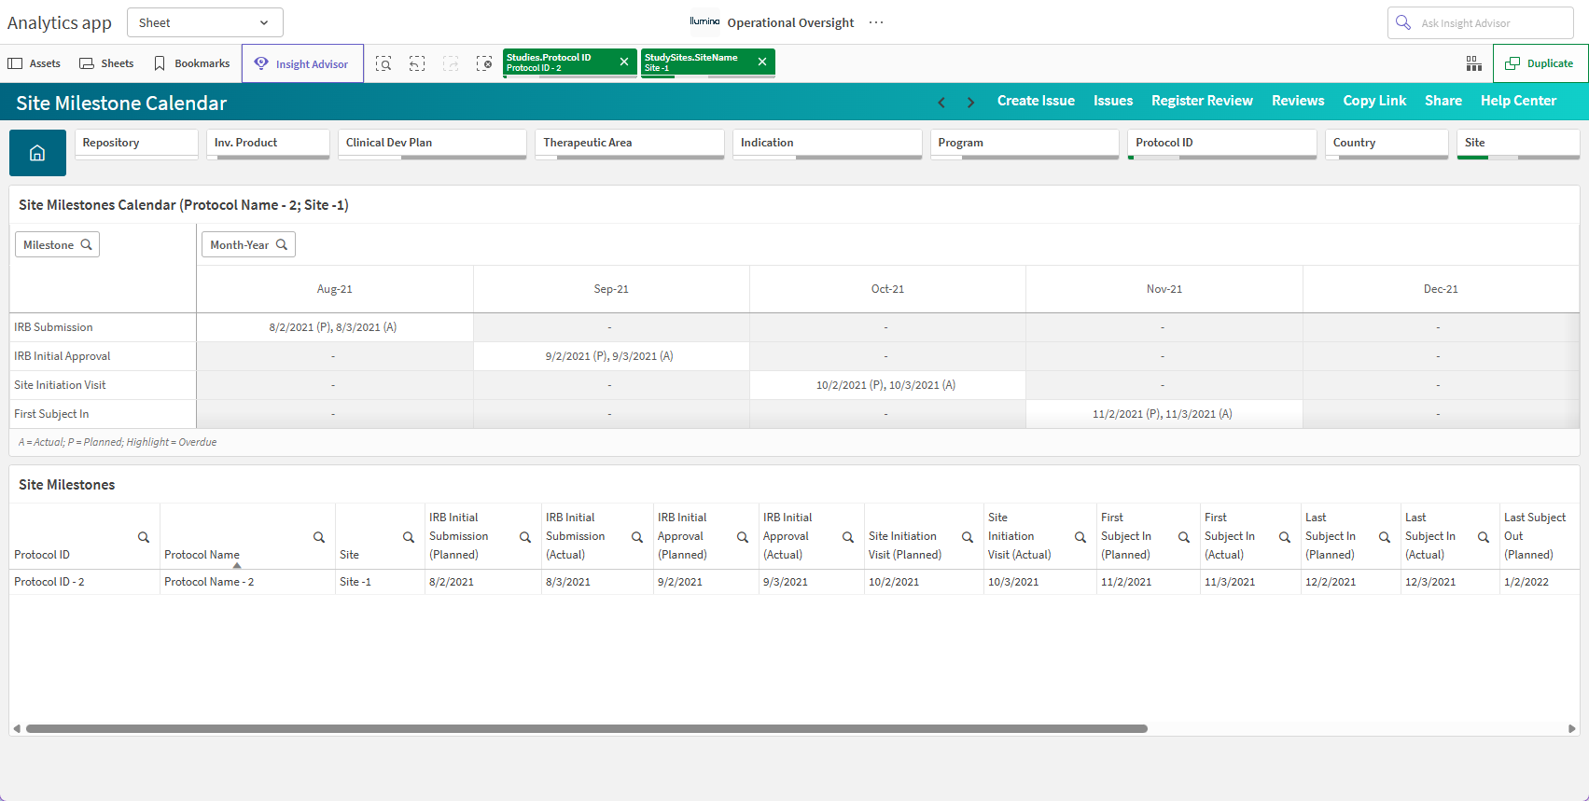Screen dimensions: 1589x801
Task: Open Reviews
Action: tap(1298, 101)
